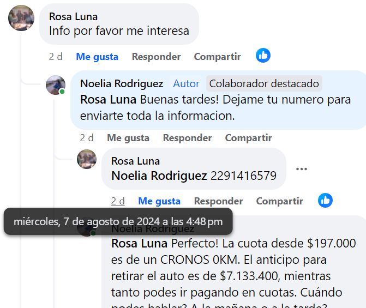Open Rosa Luna's avatar on the top comment
366x308 pixels.
(x=21, y=18)
